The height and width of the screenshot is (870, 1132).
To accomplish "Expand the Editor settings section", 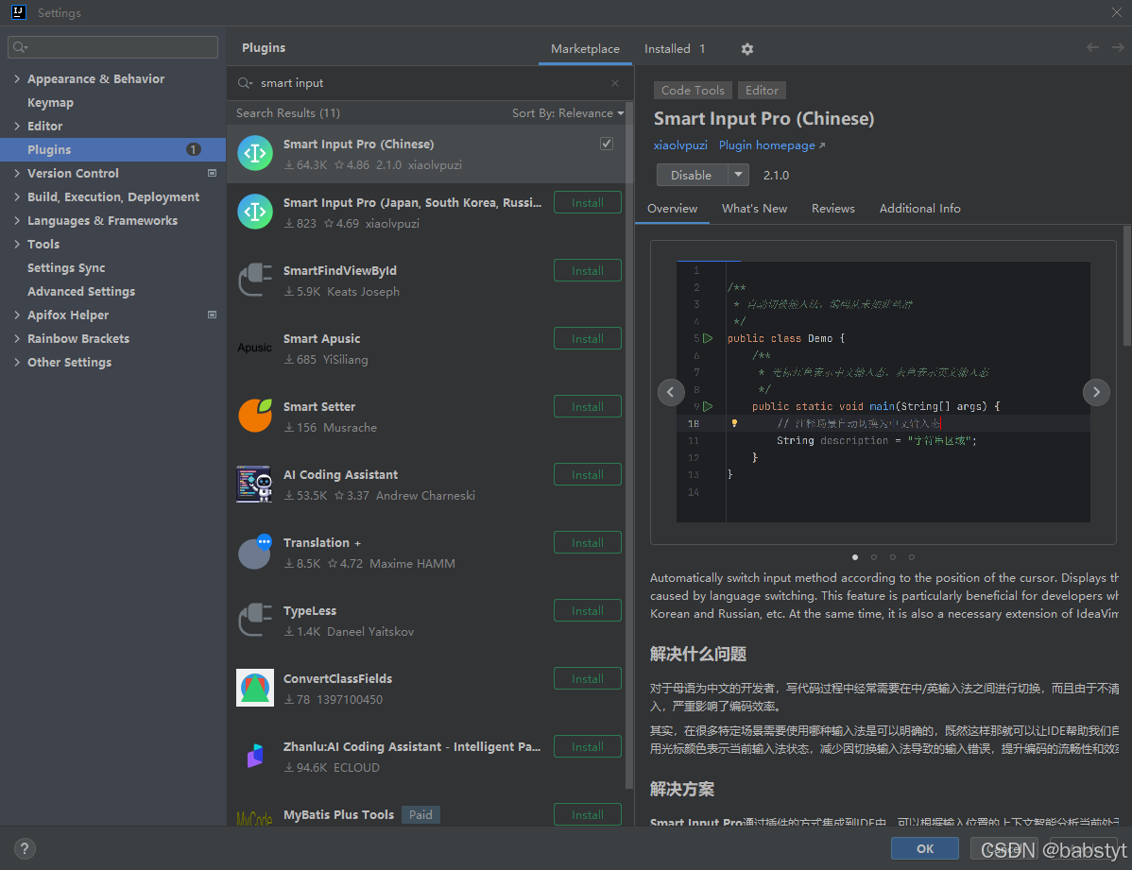I will (x=17, y=126).
